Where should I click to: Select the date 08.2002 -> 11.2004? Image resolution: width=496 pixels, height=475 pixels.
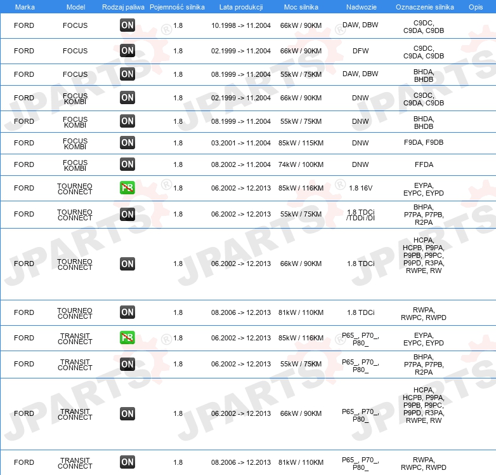click(241, 164)
